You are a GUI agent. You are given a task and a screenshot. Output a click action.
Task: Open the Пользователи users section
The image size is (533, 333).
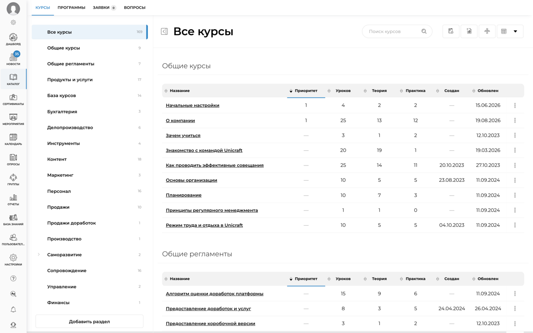(13, 240)
